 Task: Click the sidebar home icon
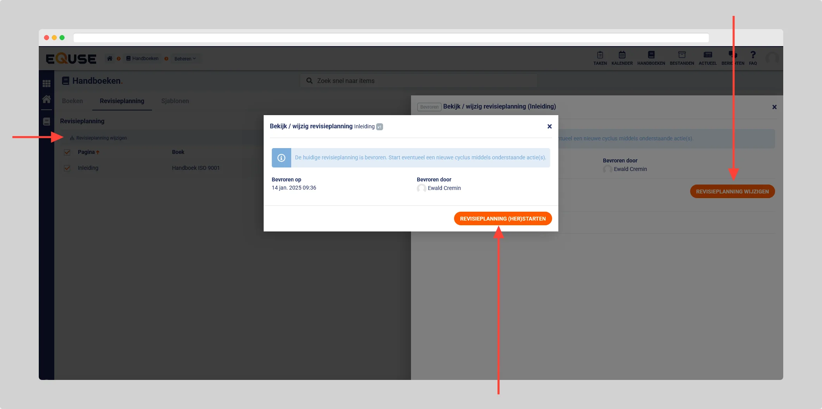pyautogui.click(x=47, y=99)
